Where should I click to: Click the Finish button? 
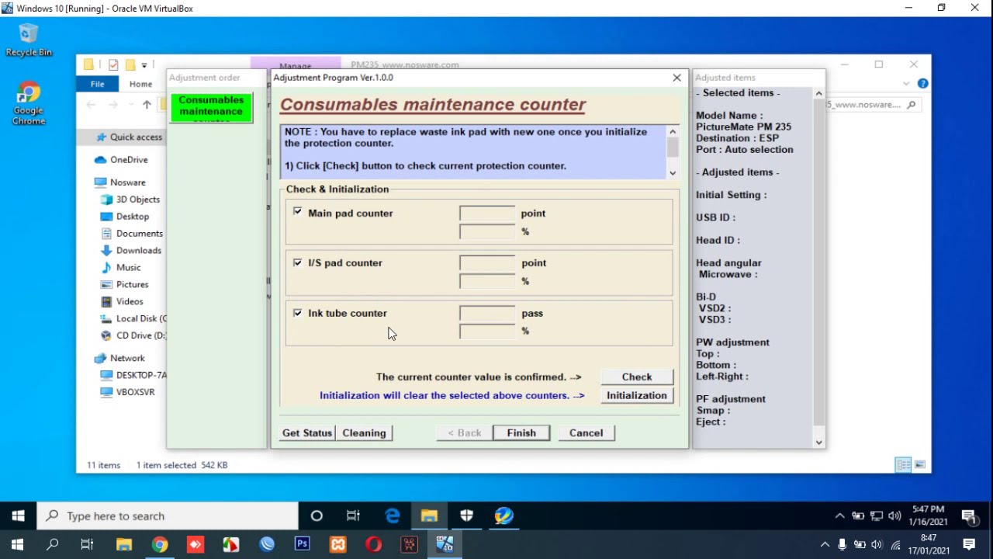tap(521, 432)
